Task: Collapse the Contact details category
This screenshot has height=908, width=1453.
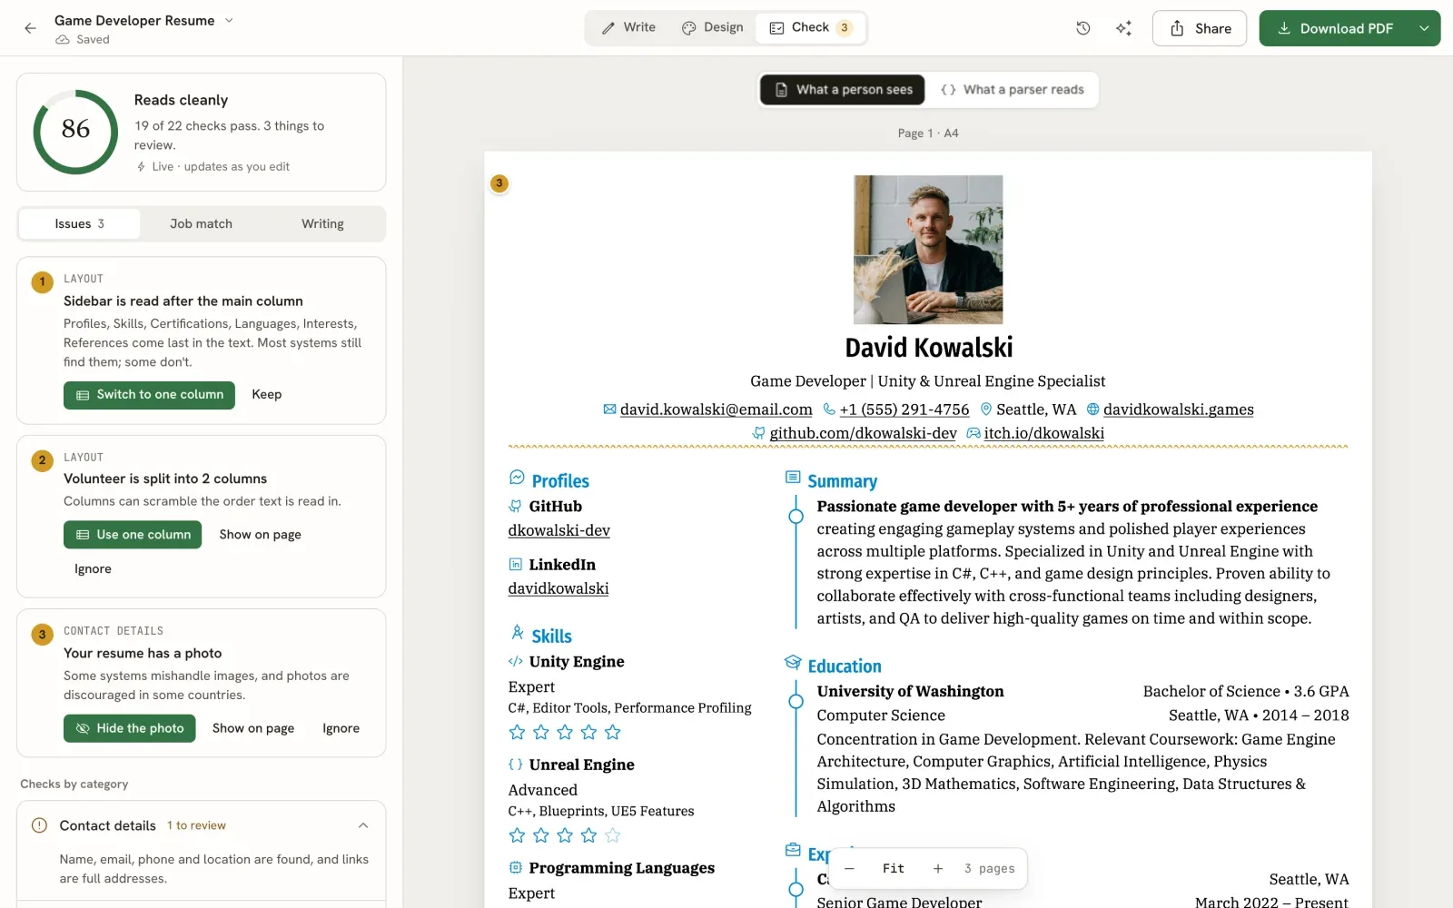Action: tap(363, 825)
